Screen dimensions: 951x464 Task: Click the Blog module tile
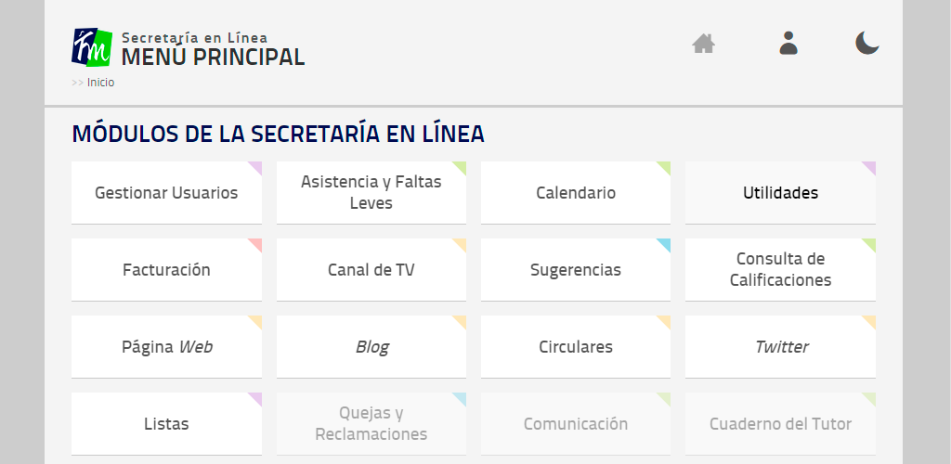click(371, 347)
